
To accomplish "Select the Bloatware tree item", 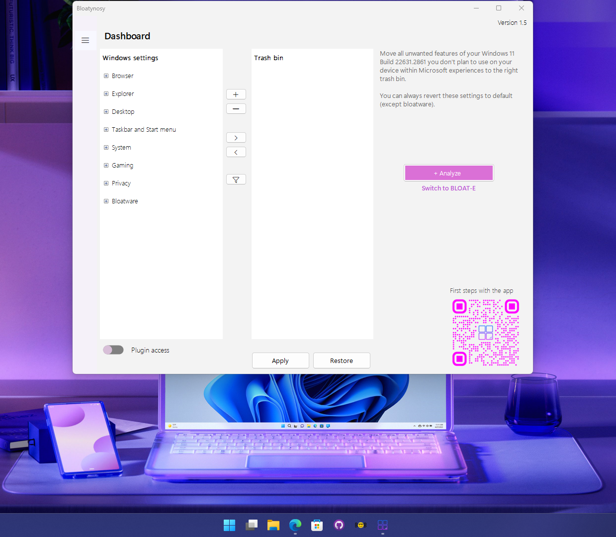I will (x=125, y=201).
